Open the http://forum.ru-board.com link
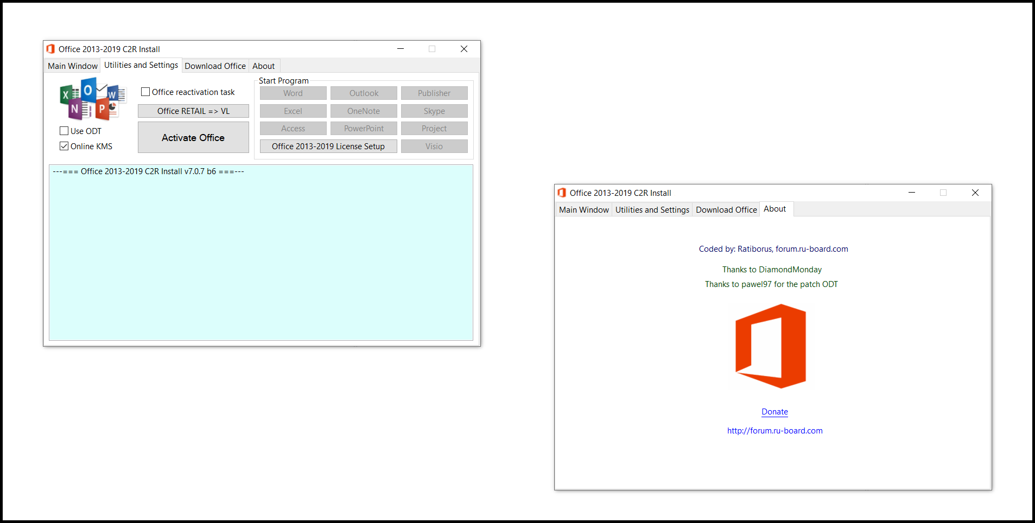 (x=774, y=431)
